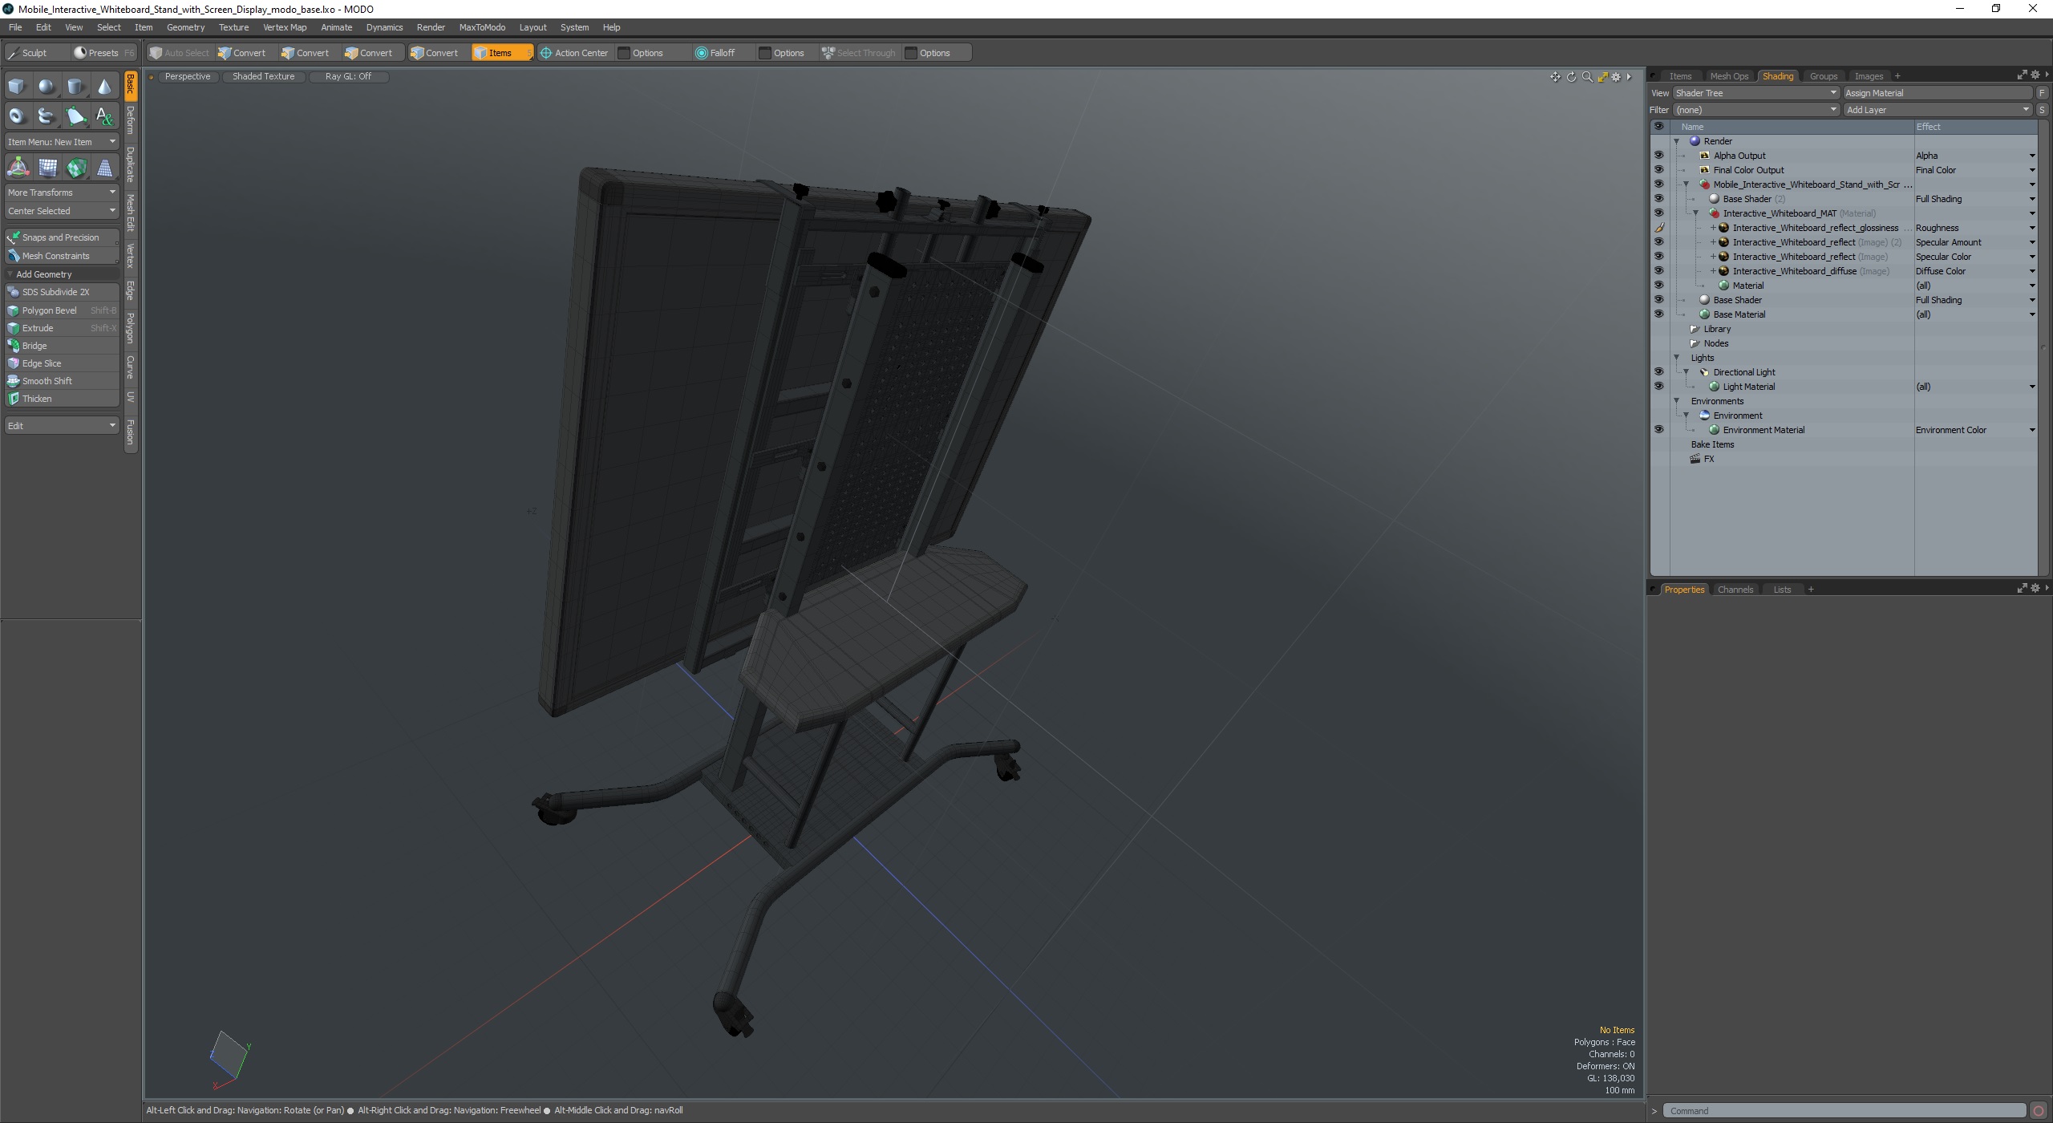Switch to the Mesh Ops tab
2053x1123 pixels.
click(1728, 76)
